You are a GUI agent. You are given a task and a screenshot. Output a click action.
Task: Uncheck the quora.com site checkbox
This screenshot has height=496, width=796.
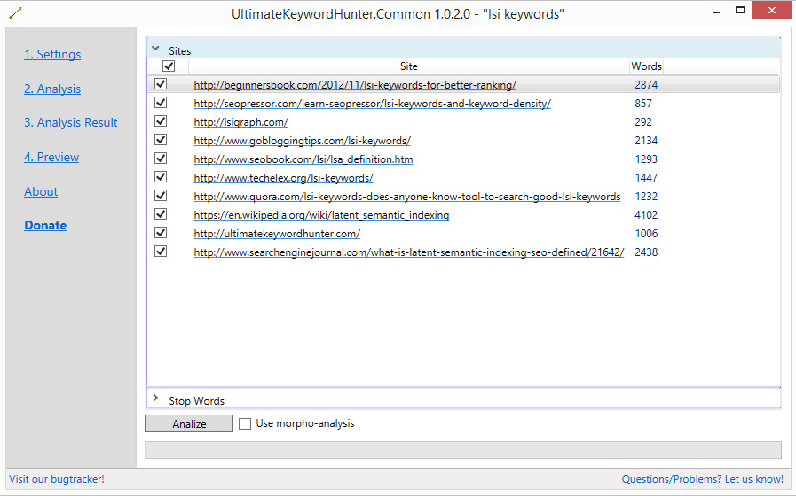(161, 195)
